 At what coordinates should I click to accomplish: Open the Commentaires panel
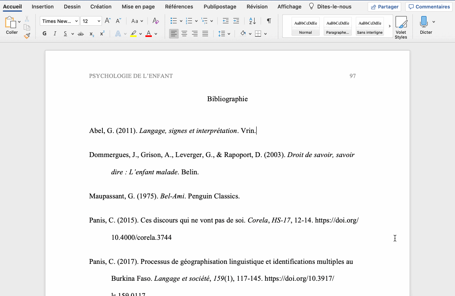tap(429, 7)
